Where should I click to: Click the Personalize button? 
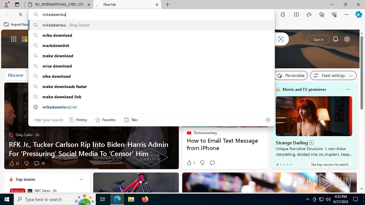point(291,75)
